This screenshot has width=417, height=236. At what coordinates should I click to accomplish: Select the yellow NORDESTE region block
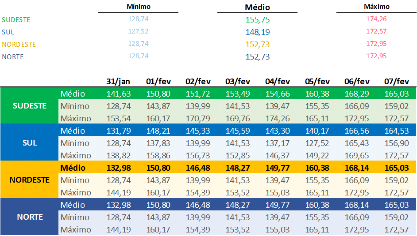tap(30, 180)
